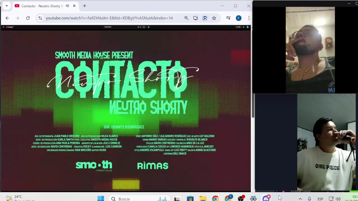
Task: Maximize the Chrome window
Action: (x=235, y=6)
